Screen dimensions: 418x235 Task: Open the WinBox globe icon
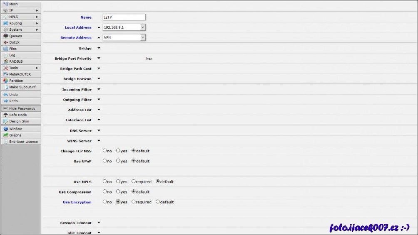[x=6, y=129]
